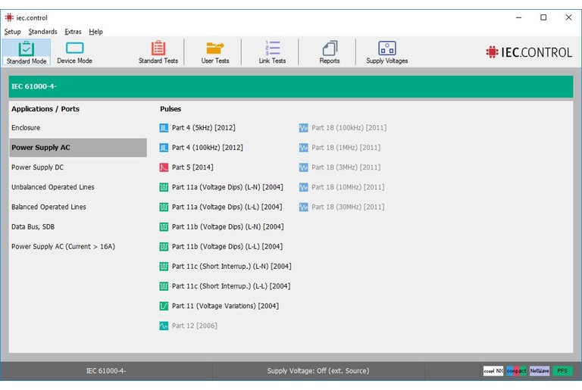Select Data Bus, SDB
The image size is (582, 390).
[33, 226]
